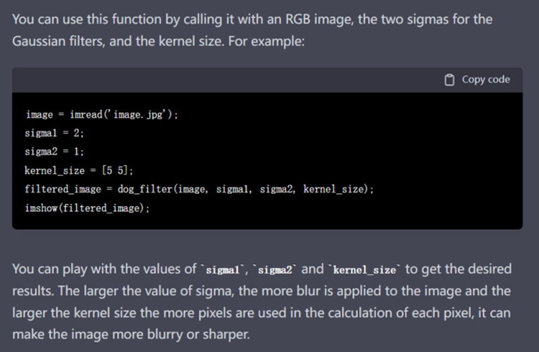Click the clipboard copy icon
Screen dimensions: 539x352
pyautogui.click(x=449, y=80)
